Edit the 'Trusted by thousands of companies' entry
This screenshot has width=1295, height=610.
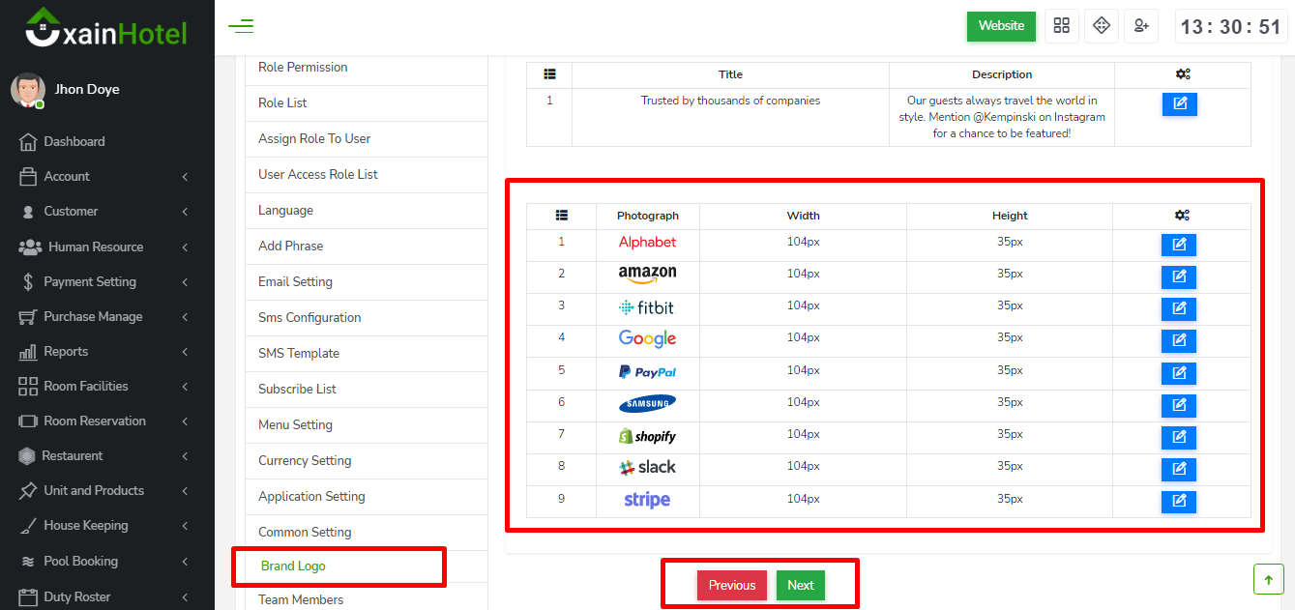pyautogui.click(x=1179, y=104)
